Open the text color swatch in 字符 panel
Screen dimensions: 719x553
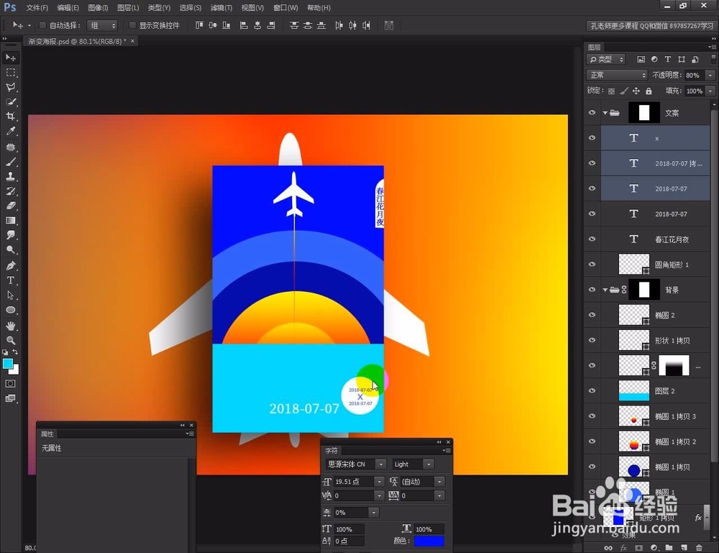pyautogui.click(x=429, y=540)
